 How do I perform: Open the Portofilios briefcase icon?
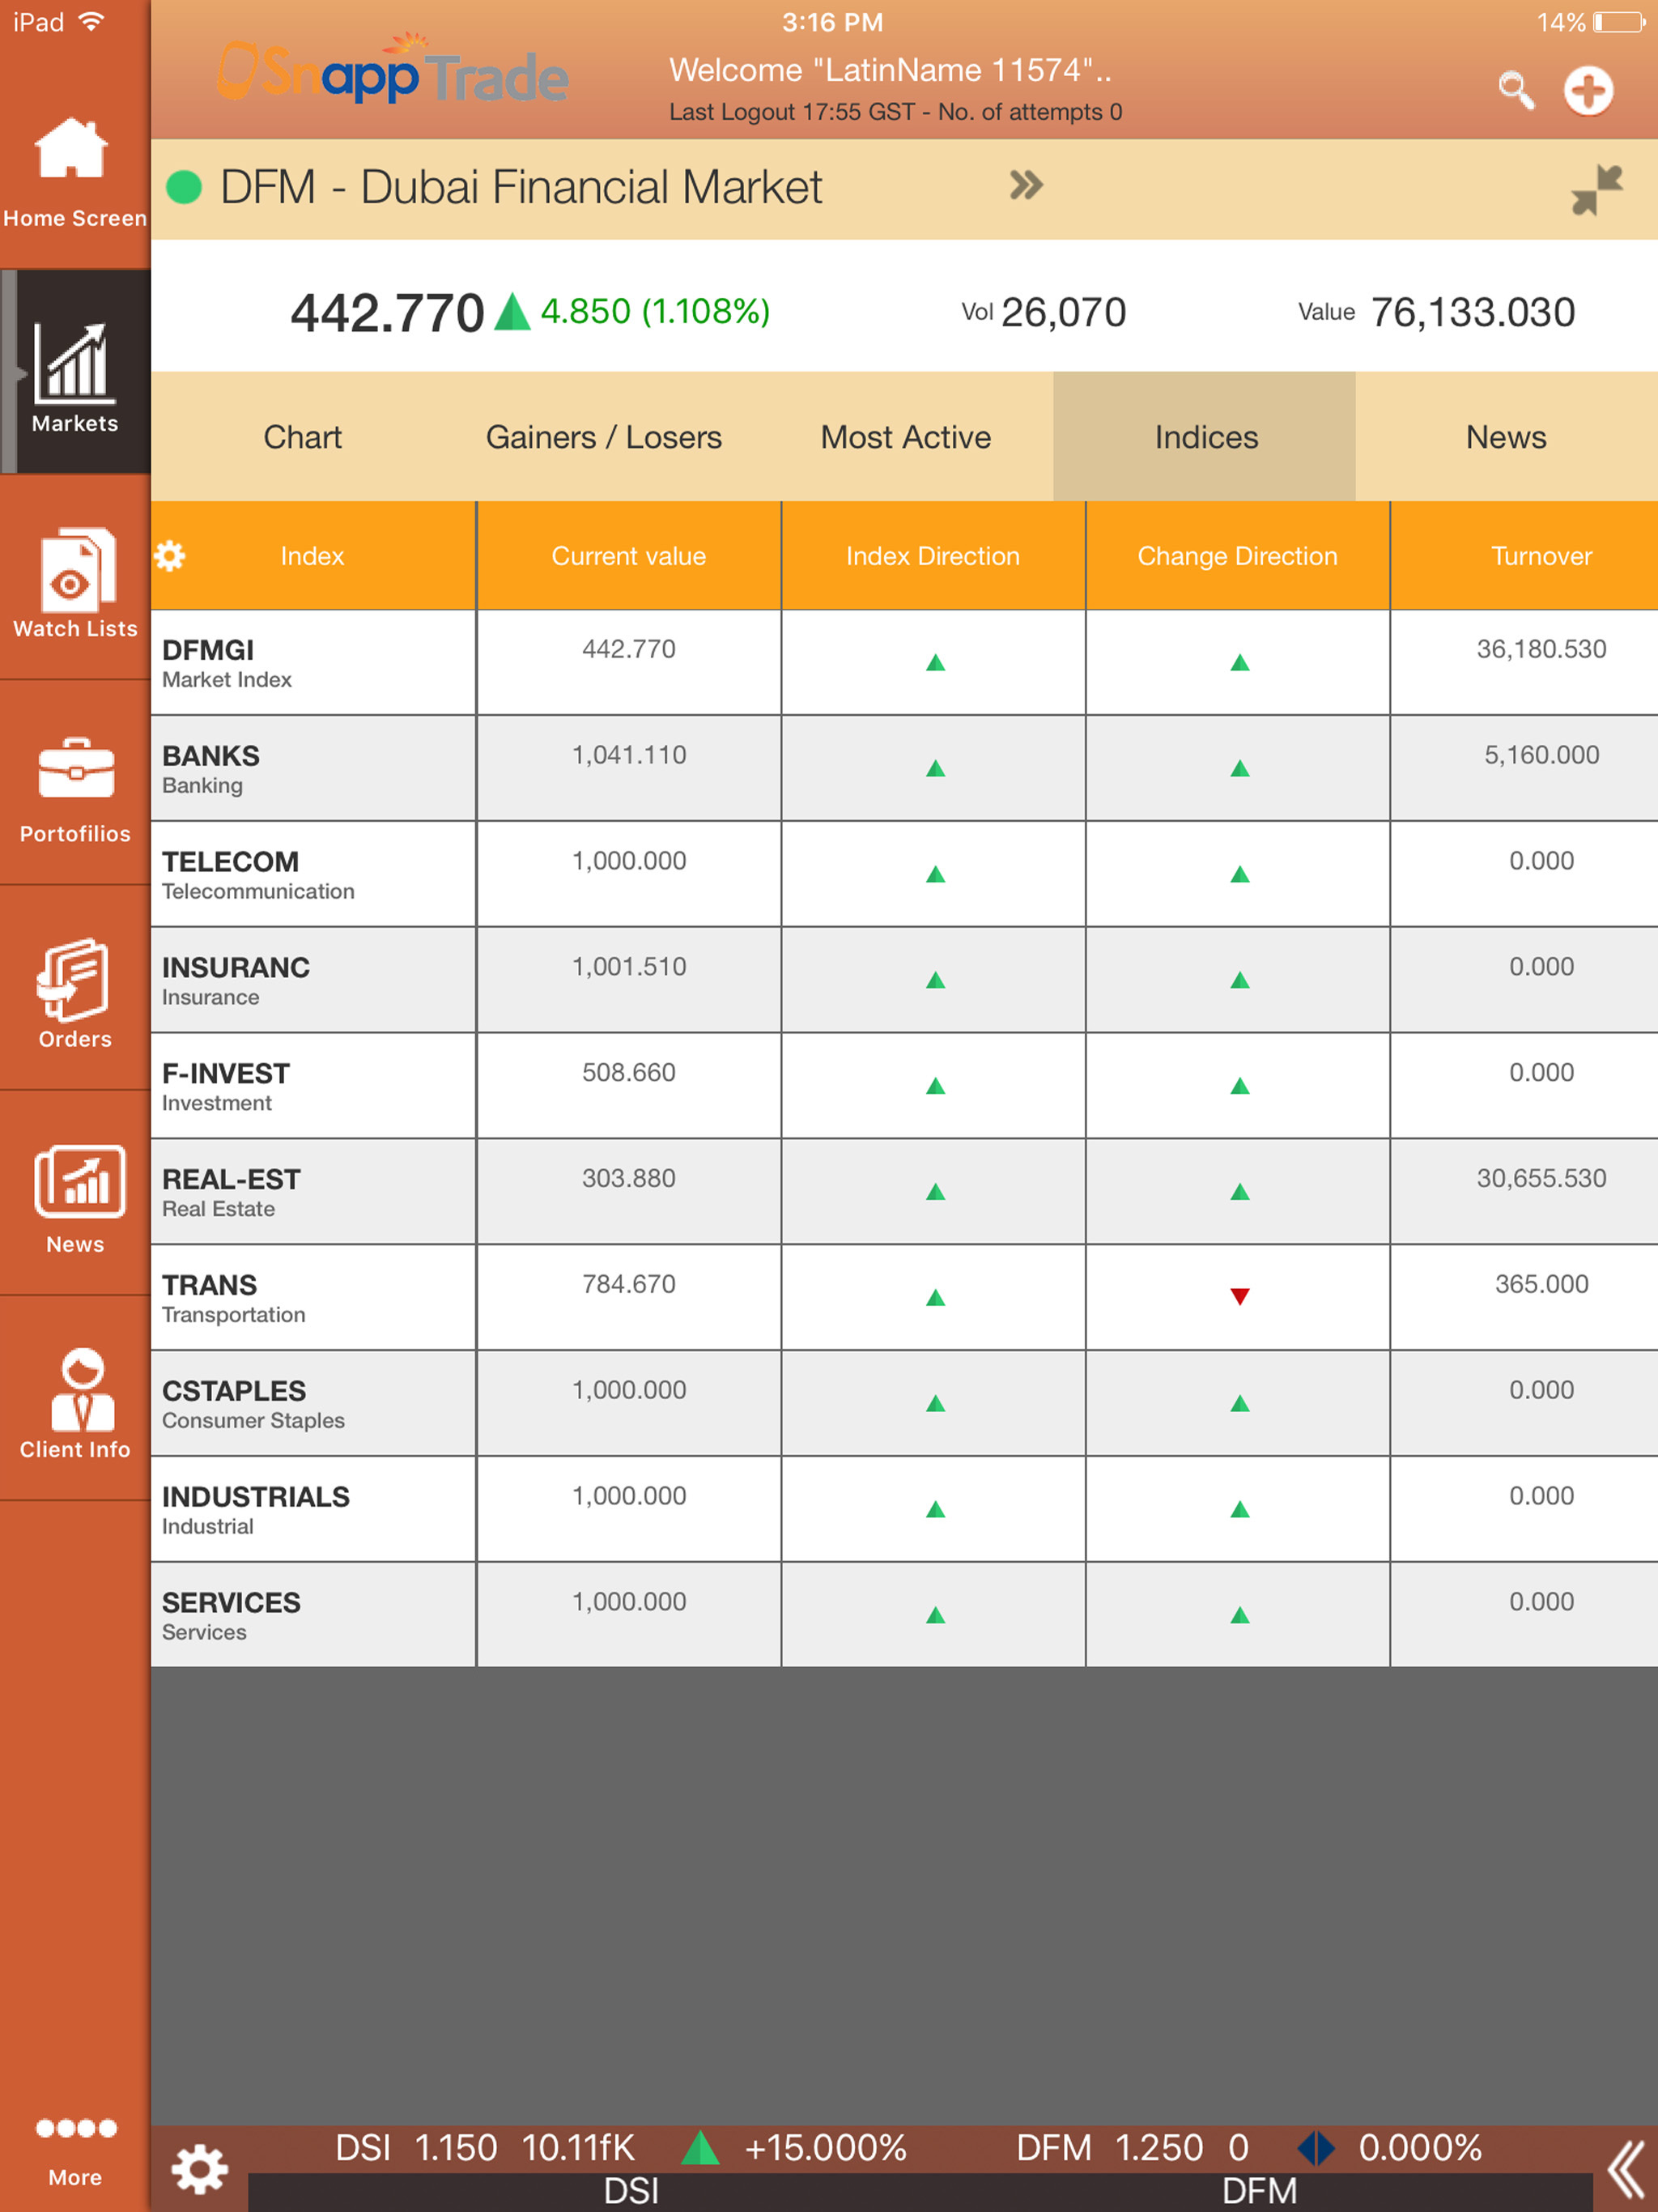pyautogui.click(x=75, y=786)
